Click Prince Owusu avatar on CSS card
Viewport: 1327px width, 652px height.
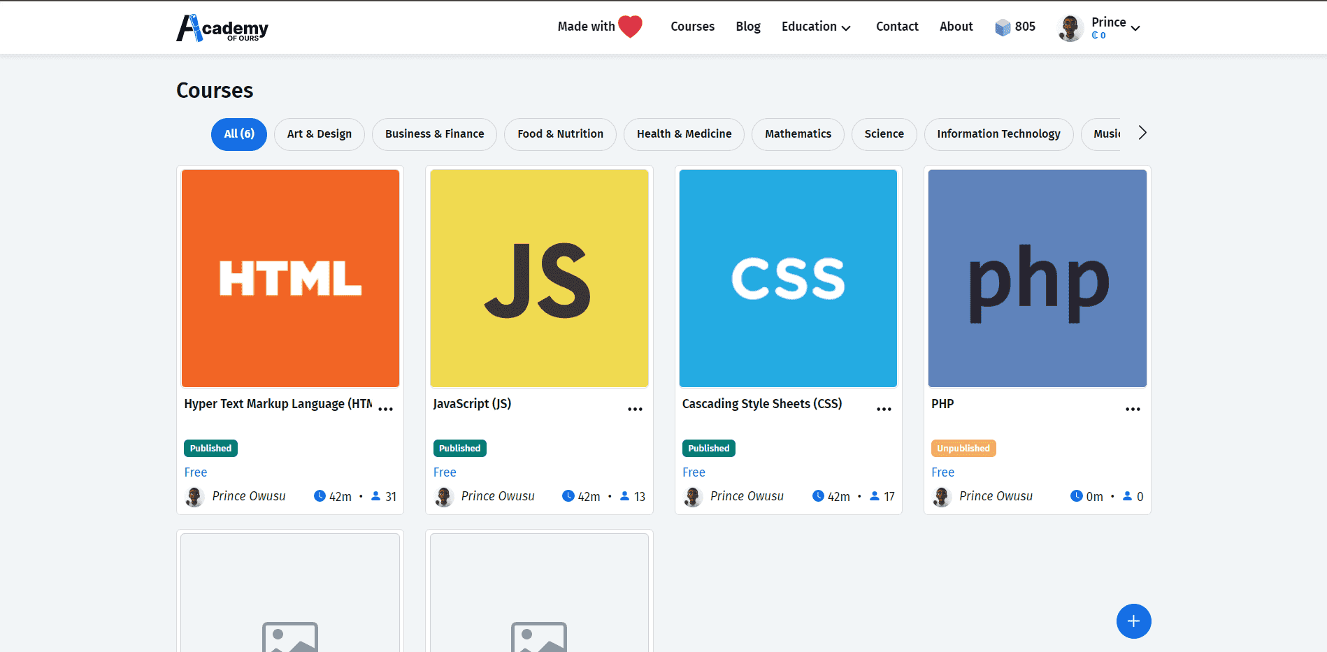692,497
